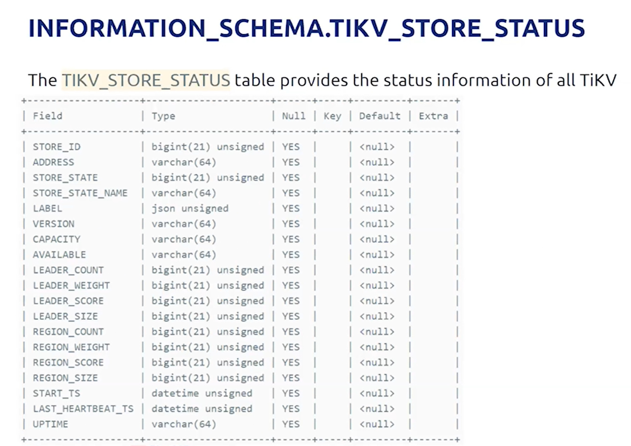Click the type of LEADER_COUNT row

(208, 270)
